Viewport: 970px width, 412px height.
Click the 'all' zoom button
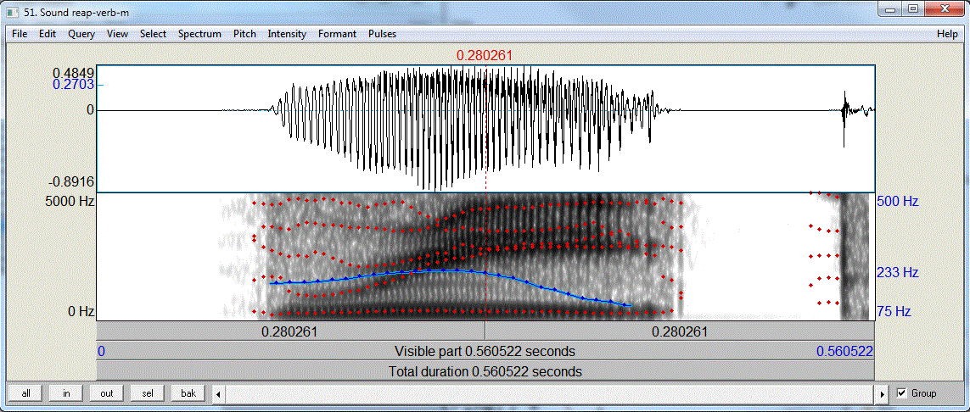pyautogui.click(x=26, y=393)
